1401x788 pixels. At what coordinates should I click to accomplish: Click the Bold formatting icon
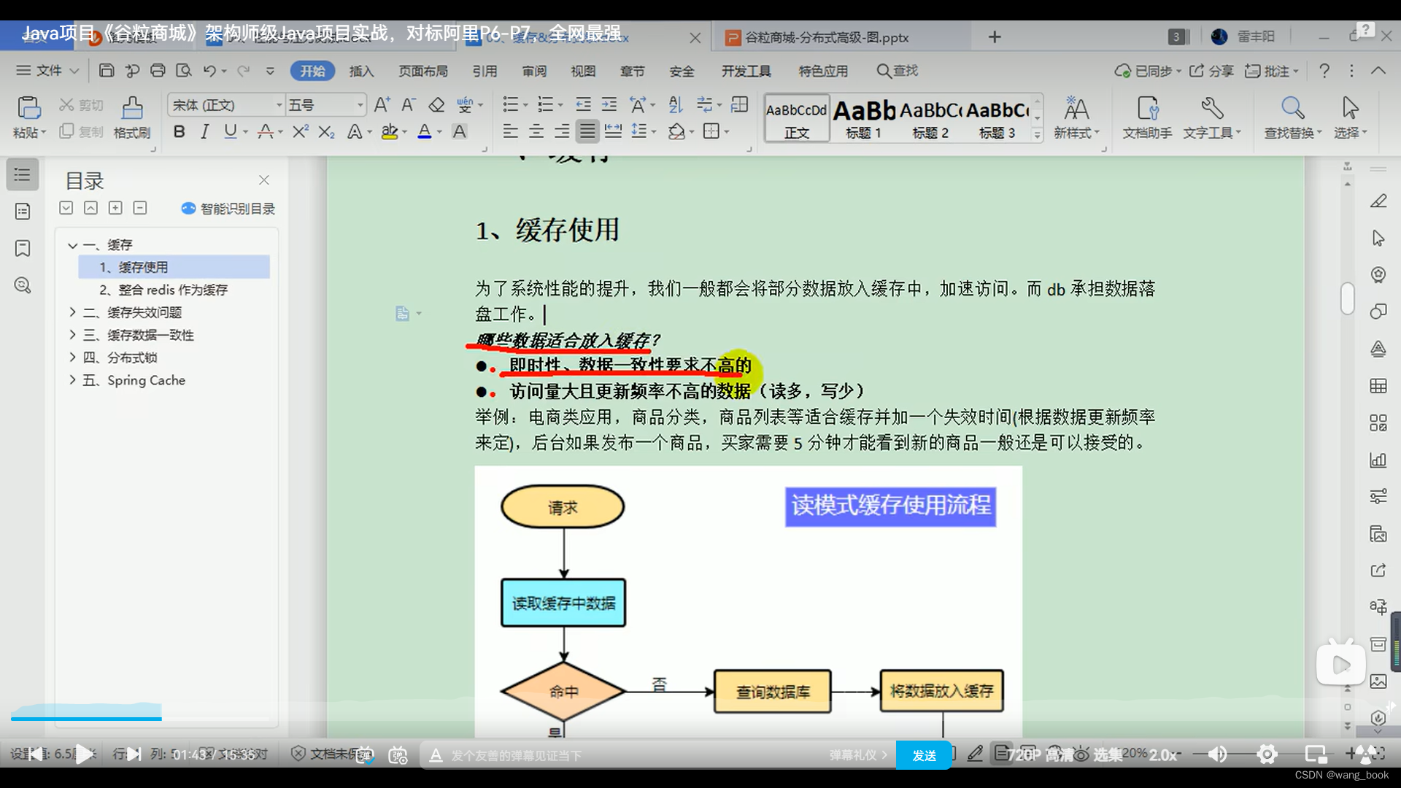pyautogui.click(x=179, y=132)
